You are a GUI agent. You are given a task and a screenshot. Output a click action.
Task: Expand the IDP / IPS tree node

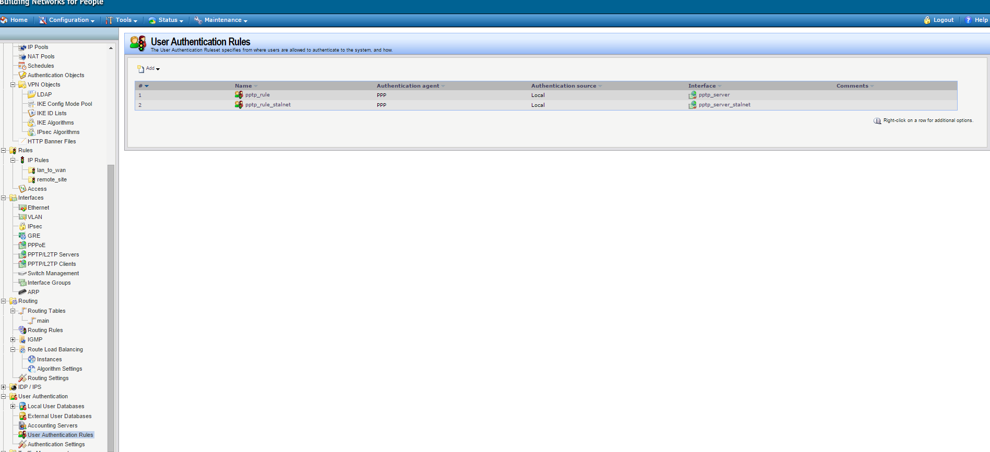[4, 387]
